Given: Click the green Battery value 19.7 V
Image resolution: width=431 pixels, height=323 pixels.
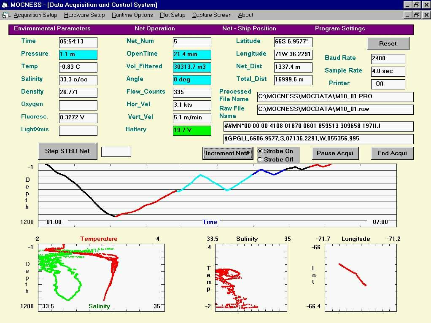Looking at the screenshot, I should pyautogui.click(x=192, y=130).
